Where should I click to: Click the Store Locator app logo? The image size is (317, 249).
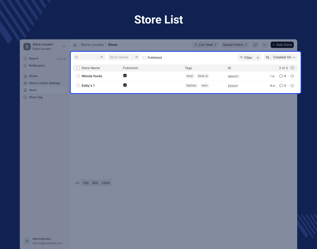click(x=27, y=46)
